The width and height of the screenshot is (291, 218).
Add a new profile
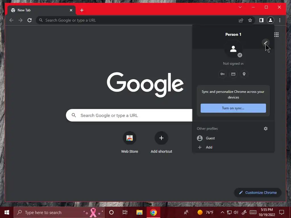point(233,147)
